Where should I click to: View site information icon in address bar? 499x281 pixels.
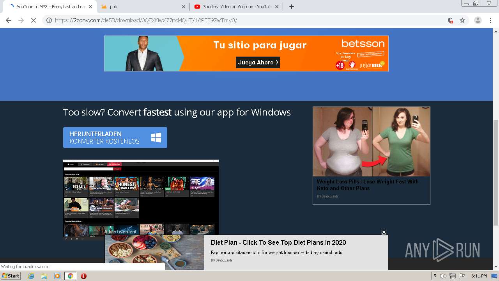[49, 20]
